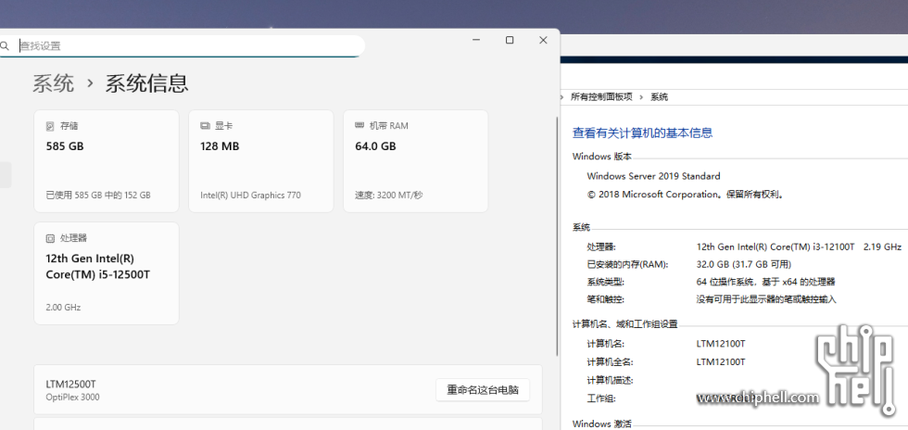The image size is (908, 430).
Task: Select the 计算机名 value LTM12100T
Action: pos(721,344)
